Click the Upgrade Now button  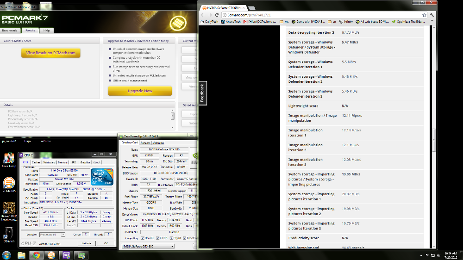pyautogui.click(x=140, y=91)
